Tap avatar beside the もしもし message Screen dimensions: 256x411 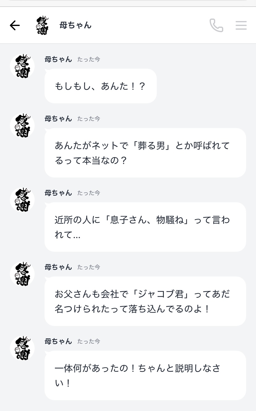(x=22, y=66)
